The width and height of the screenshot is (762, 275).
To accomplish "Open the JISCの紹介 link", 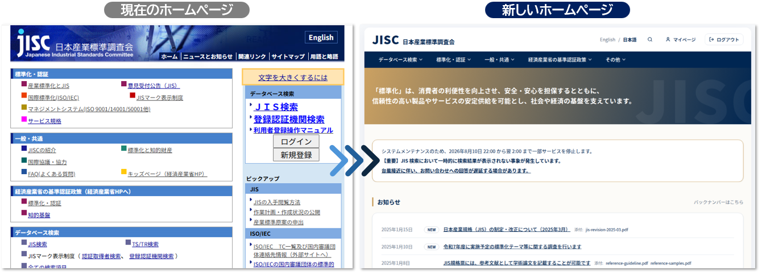I will [x=42, y=150].
